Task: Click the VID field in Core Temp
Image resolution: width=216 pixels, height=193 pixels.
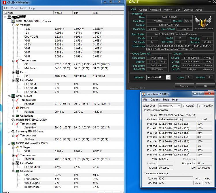Action: click(x=165, y=159)
